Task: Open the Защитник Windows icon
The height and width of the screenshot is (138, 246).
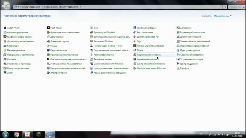Action: pyautogui.click(x=91, y=41)
